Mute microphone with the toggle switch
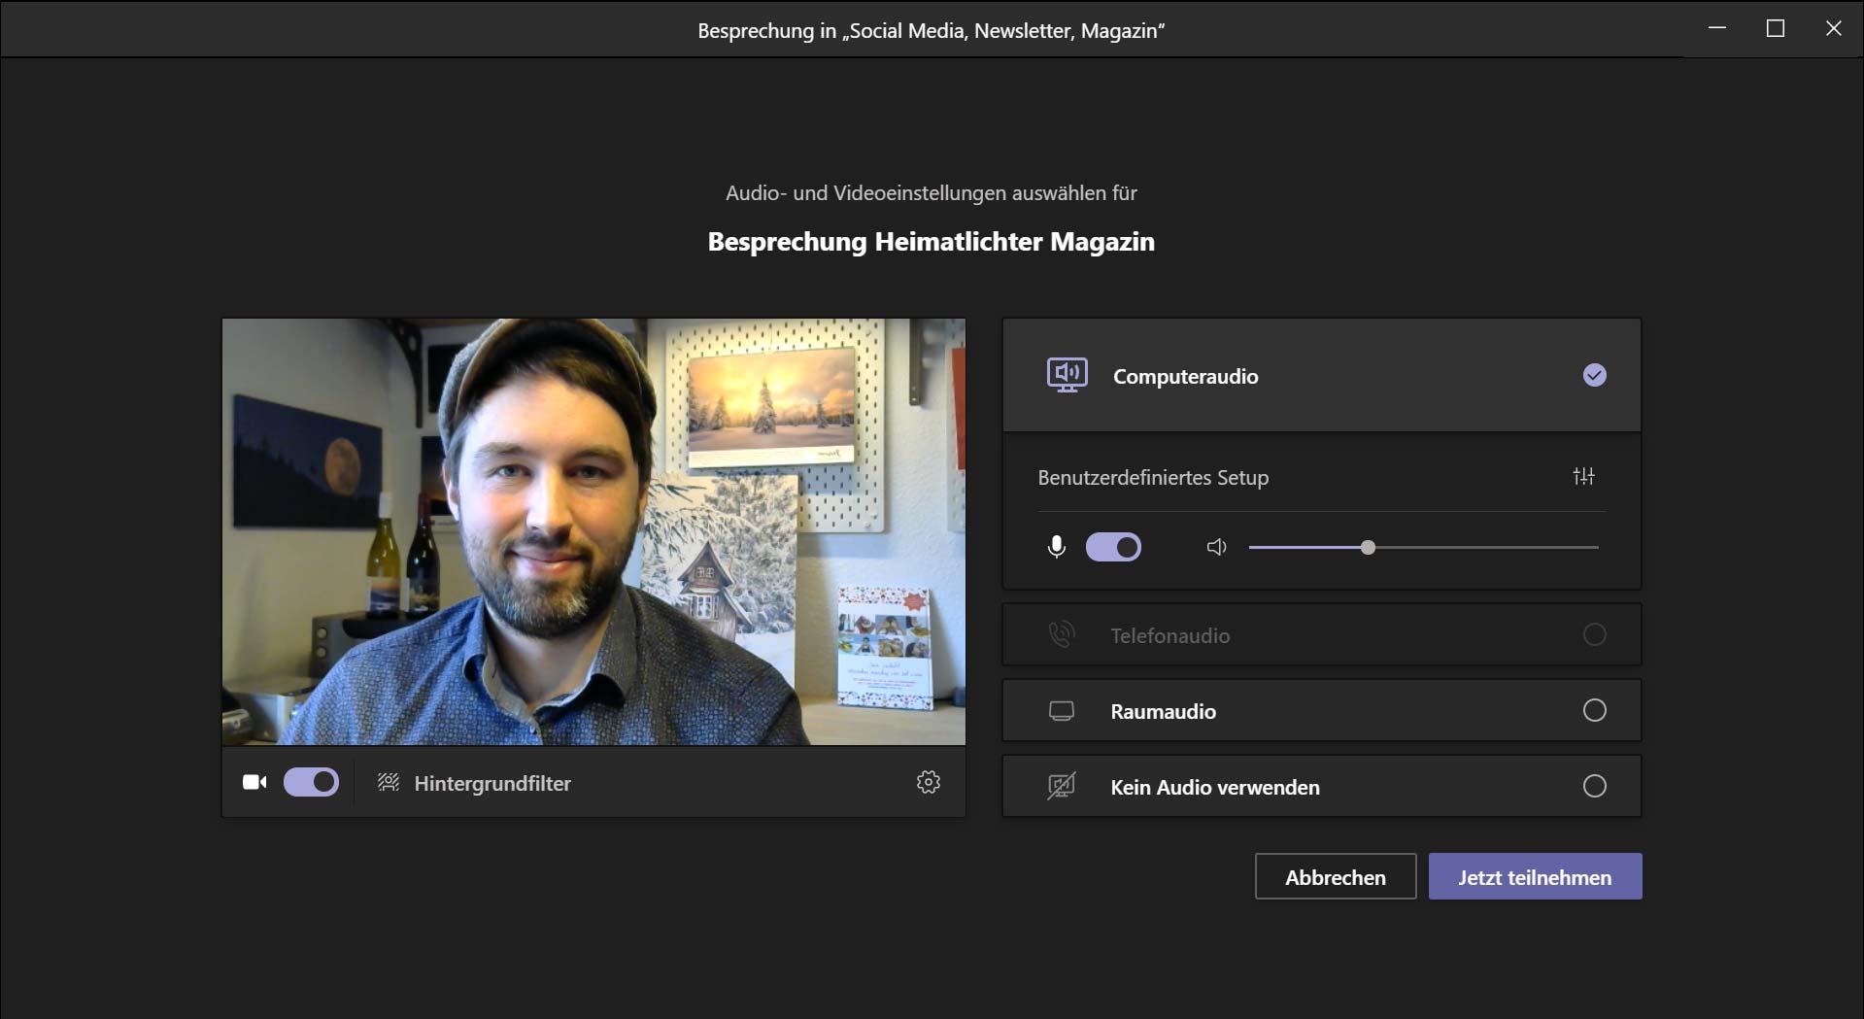 (1113, 548)
